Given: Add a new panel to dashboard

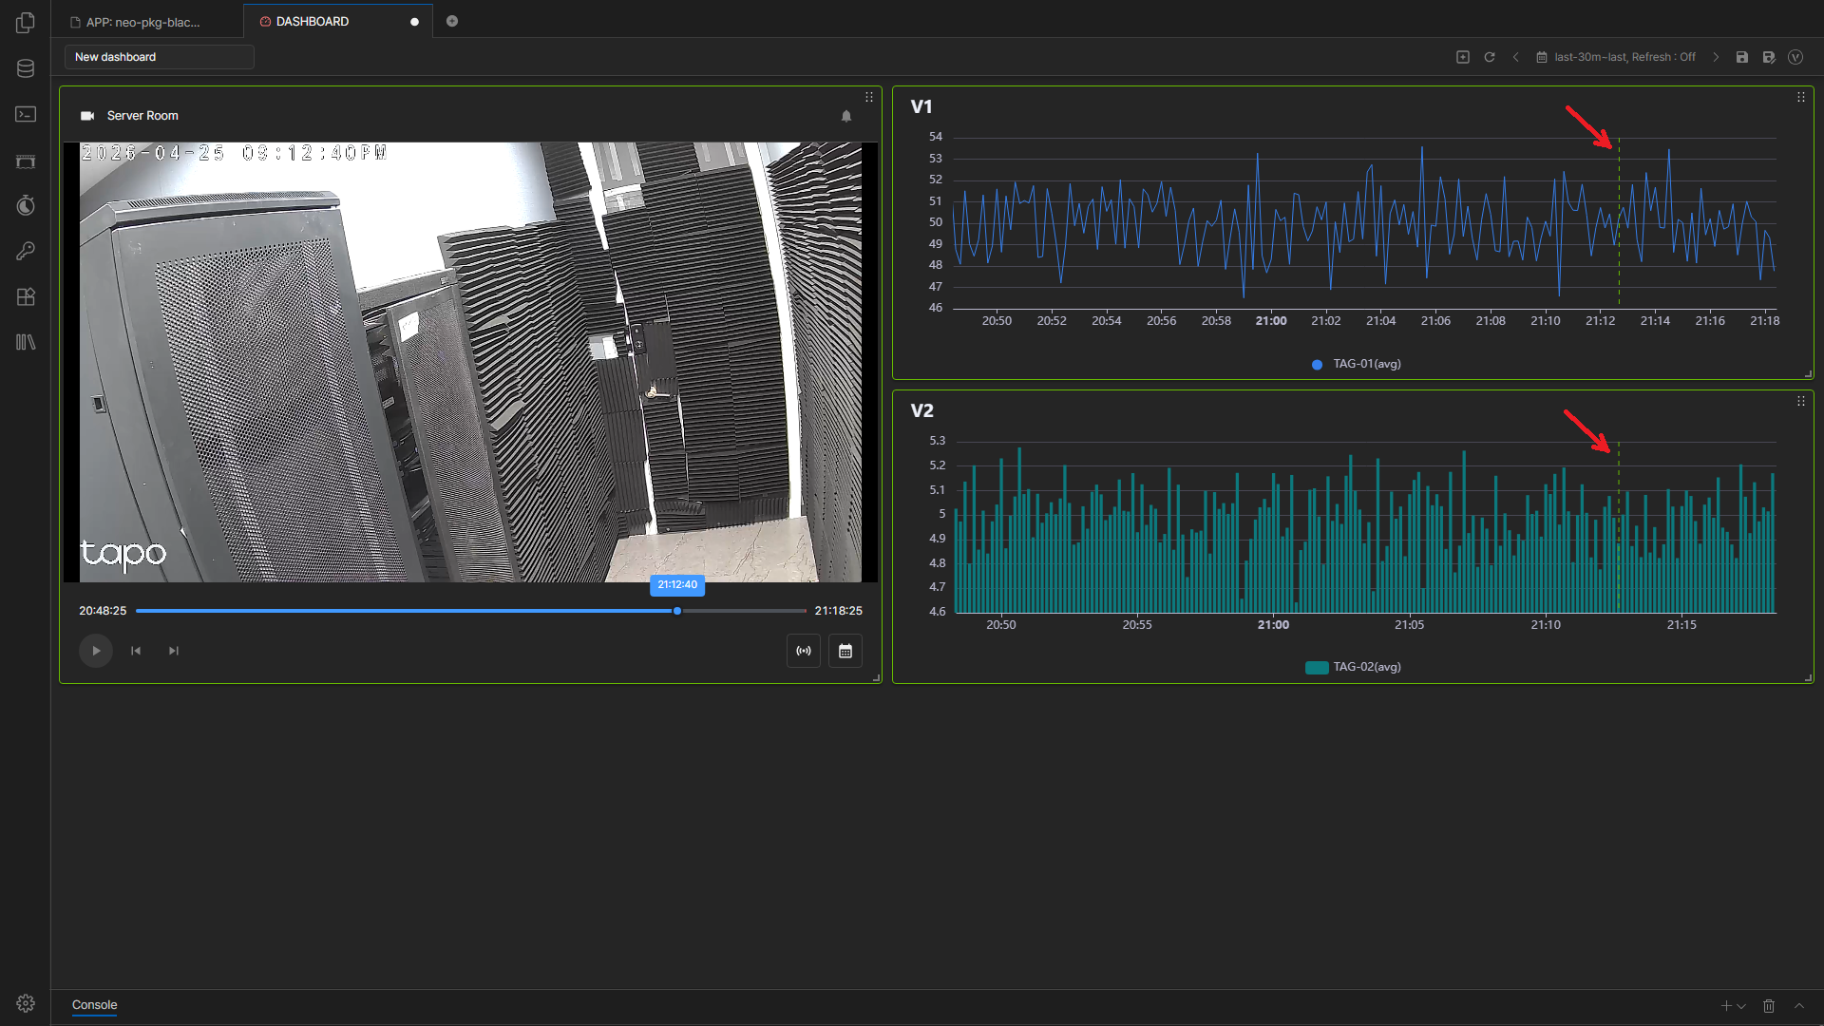Looking at the screenshot, I should click(1463, 57).
